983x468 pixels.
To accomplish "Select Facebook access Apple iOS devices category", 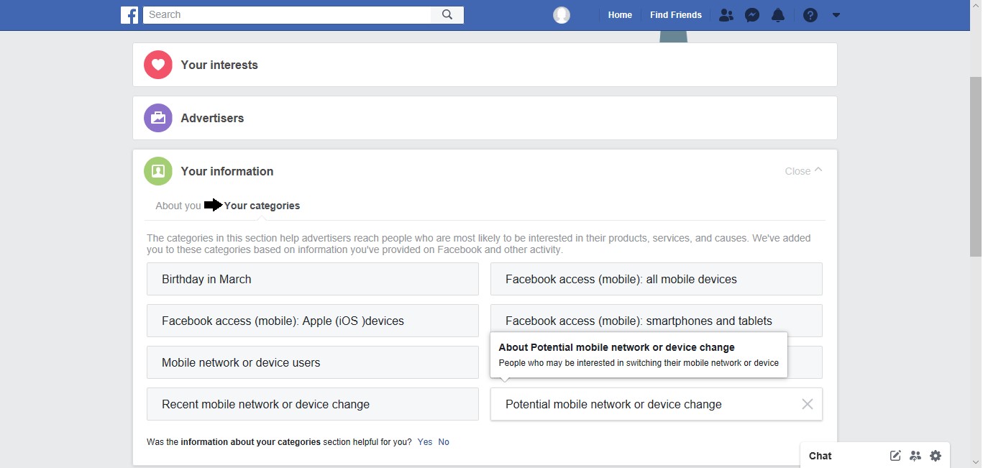I will pyautogui.click(x=312, y=321).
